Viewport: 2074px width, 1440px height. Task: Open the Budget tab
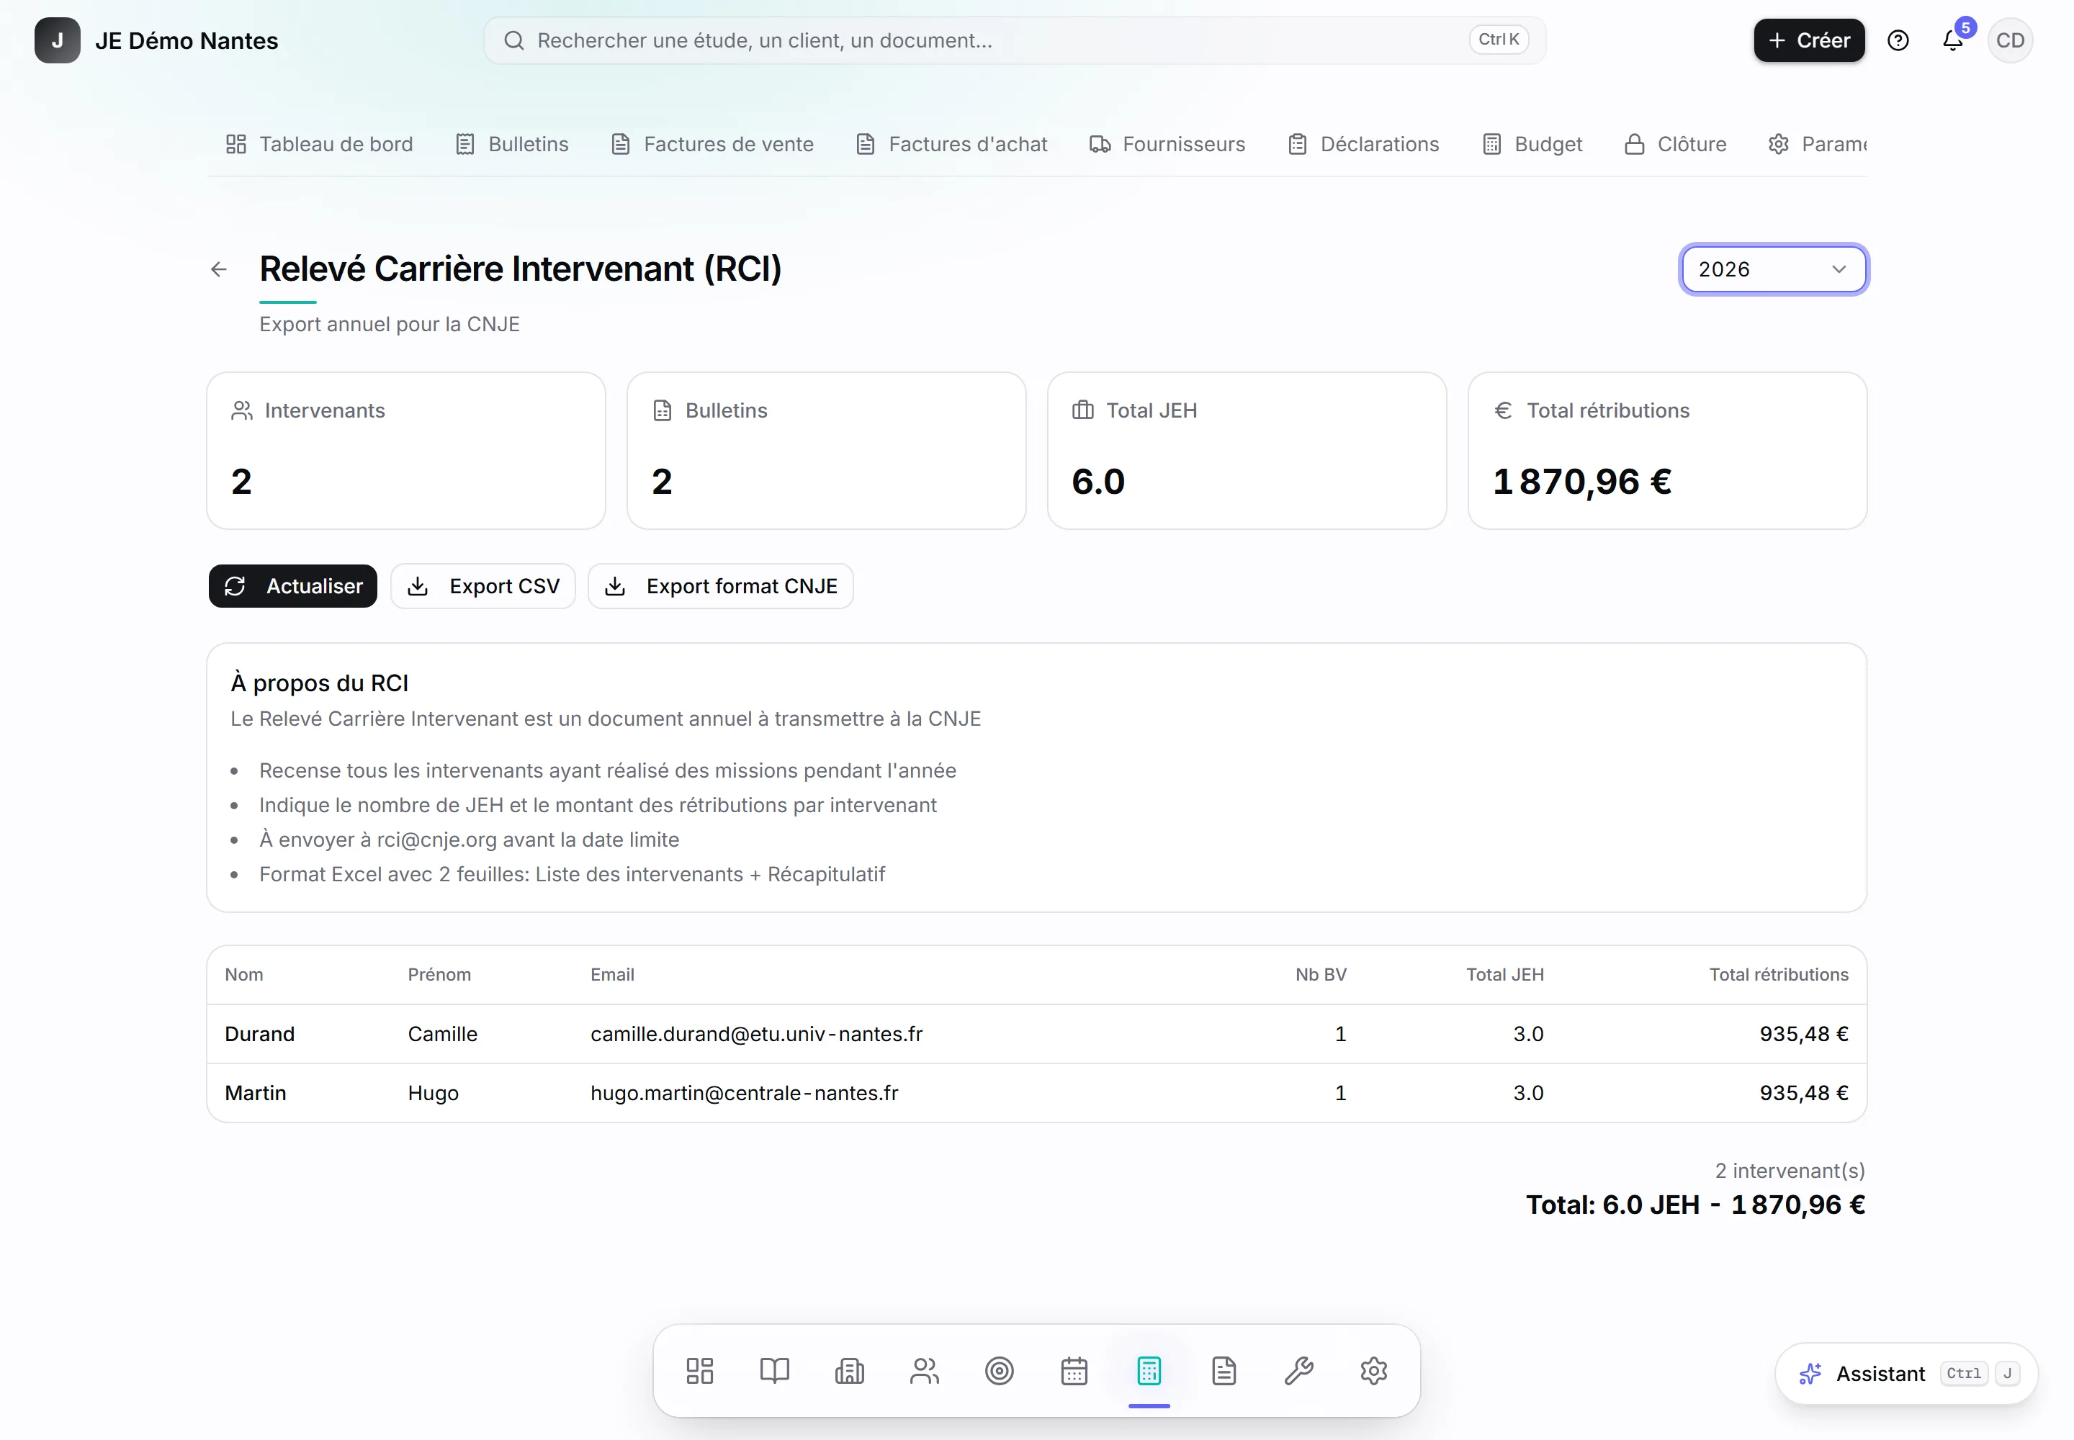tap(1532, 145)
